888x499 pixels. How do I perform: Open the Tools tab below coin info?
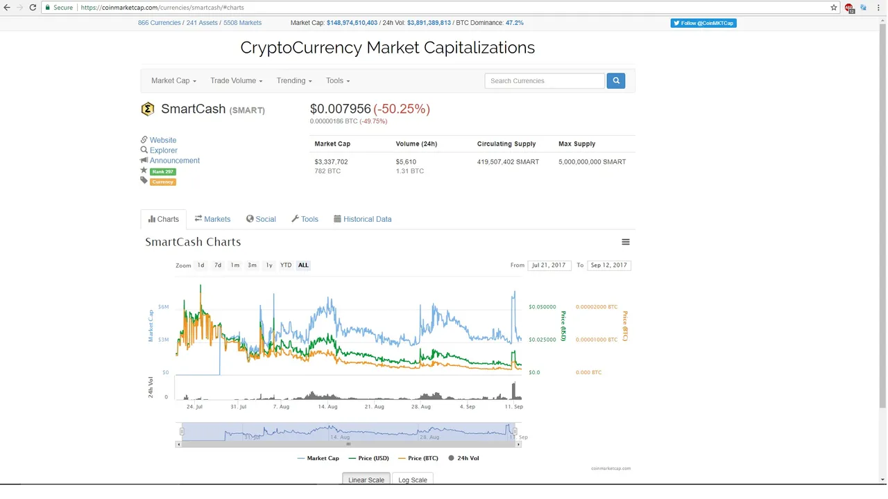305,219
